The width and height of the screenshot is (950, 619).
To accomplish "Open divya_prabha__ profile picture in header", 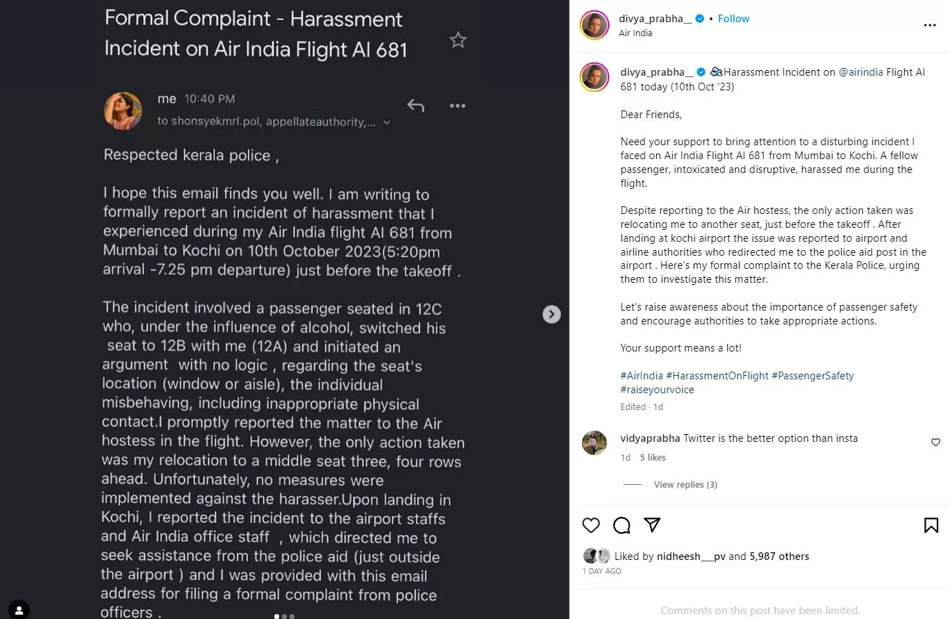I will 594,26.
